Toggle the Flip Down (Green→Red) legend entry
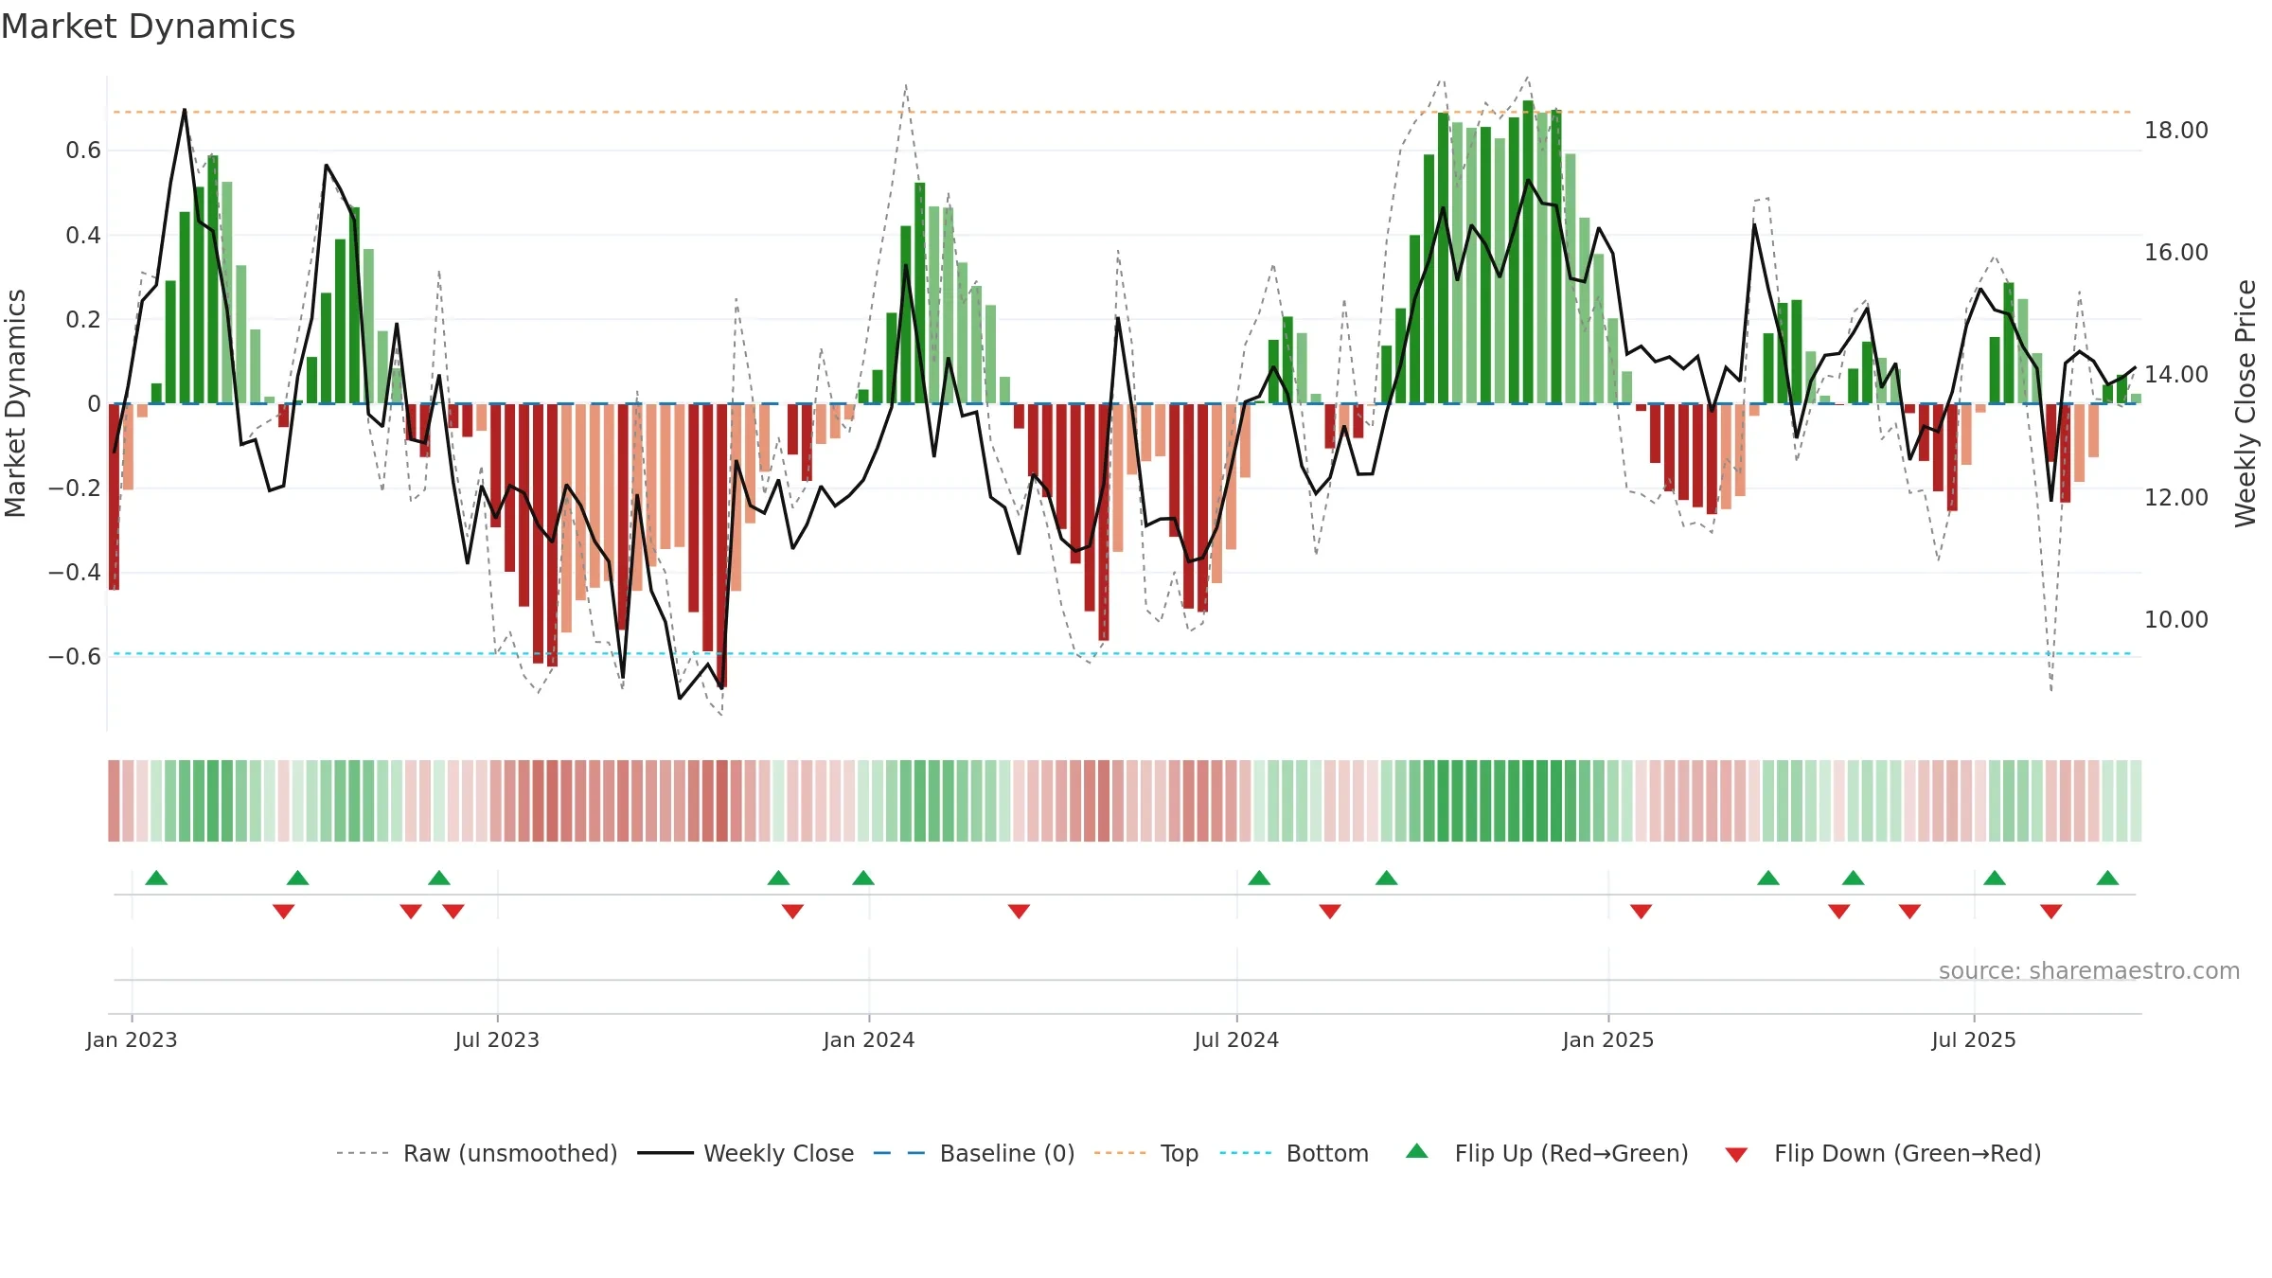This screenshot has width=2272, height=1278. pos(1883,1153)
